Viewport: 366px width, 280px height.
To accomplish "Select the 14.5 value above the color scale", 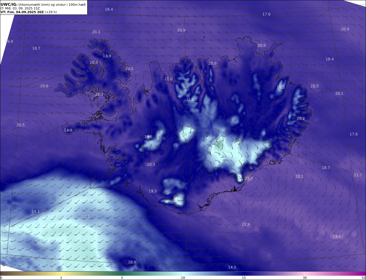I will [232, 267].
